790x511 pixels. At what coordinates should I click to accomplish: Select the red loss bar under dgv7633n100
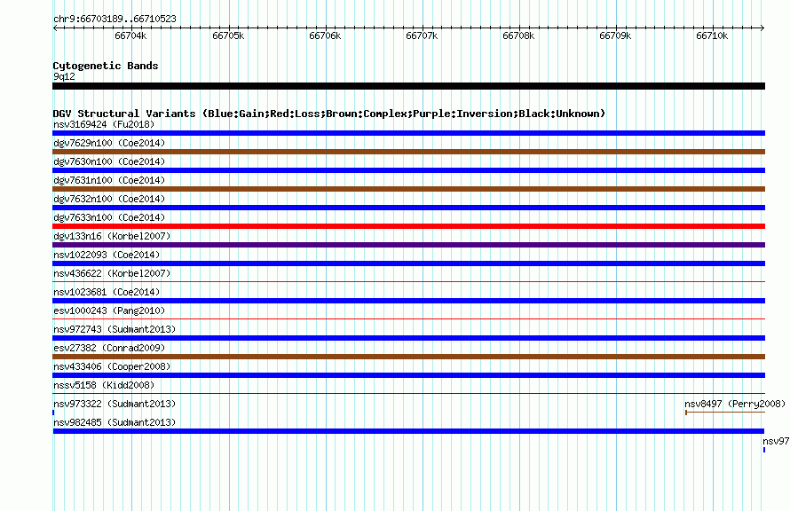tap(408, 226)
